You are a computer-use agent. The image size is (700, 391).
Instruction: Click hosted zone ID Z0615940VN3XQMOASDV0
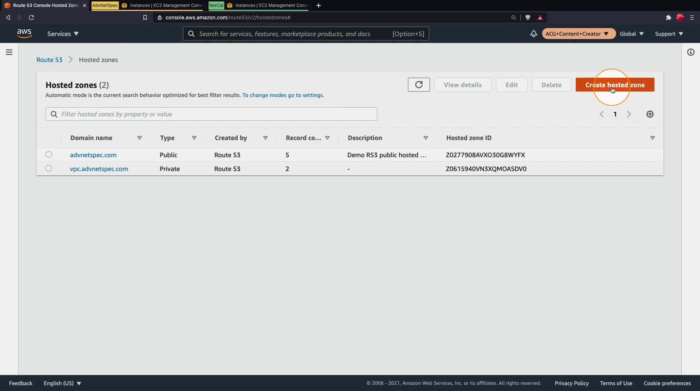coord(486,169)
